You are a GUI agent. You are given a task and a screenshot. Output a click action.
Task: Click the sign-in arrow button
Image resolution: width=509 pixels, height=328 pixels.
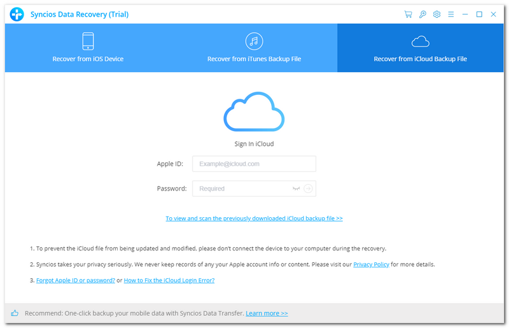click(x=308, y=189)
